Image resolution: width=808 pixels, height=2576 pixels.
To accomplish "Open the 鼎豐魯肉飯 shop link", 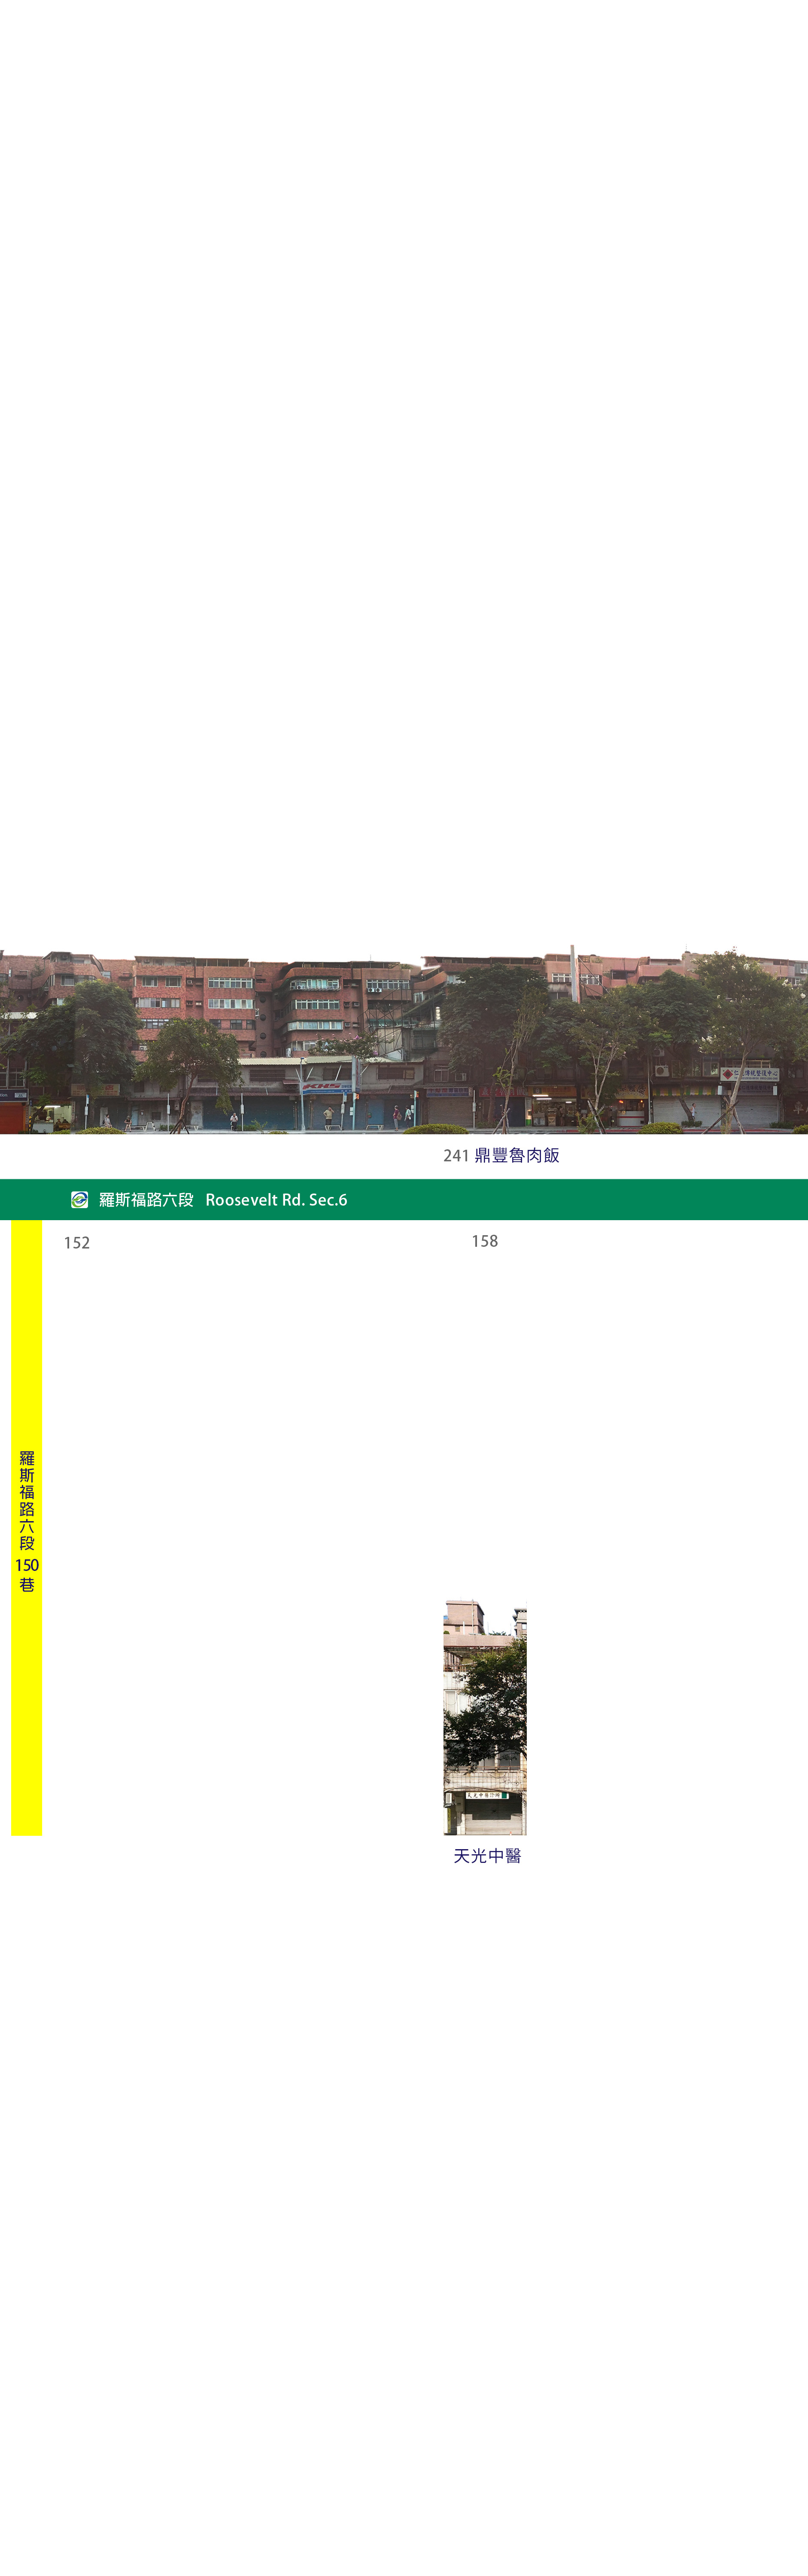I will pyautogui.click(x=516, y=1155).
